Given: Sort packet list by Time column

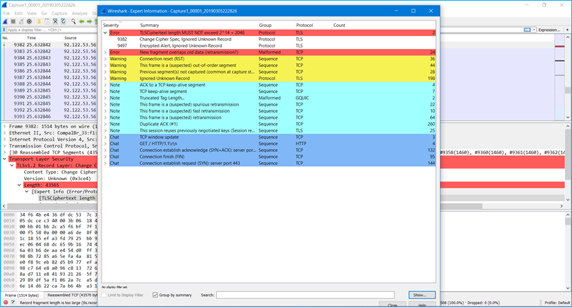Looking at the screenshot, I should tap(44, 38).
